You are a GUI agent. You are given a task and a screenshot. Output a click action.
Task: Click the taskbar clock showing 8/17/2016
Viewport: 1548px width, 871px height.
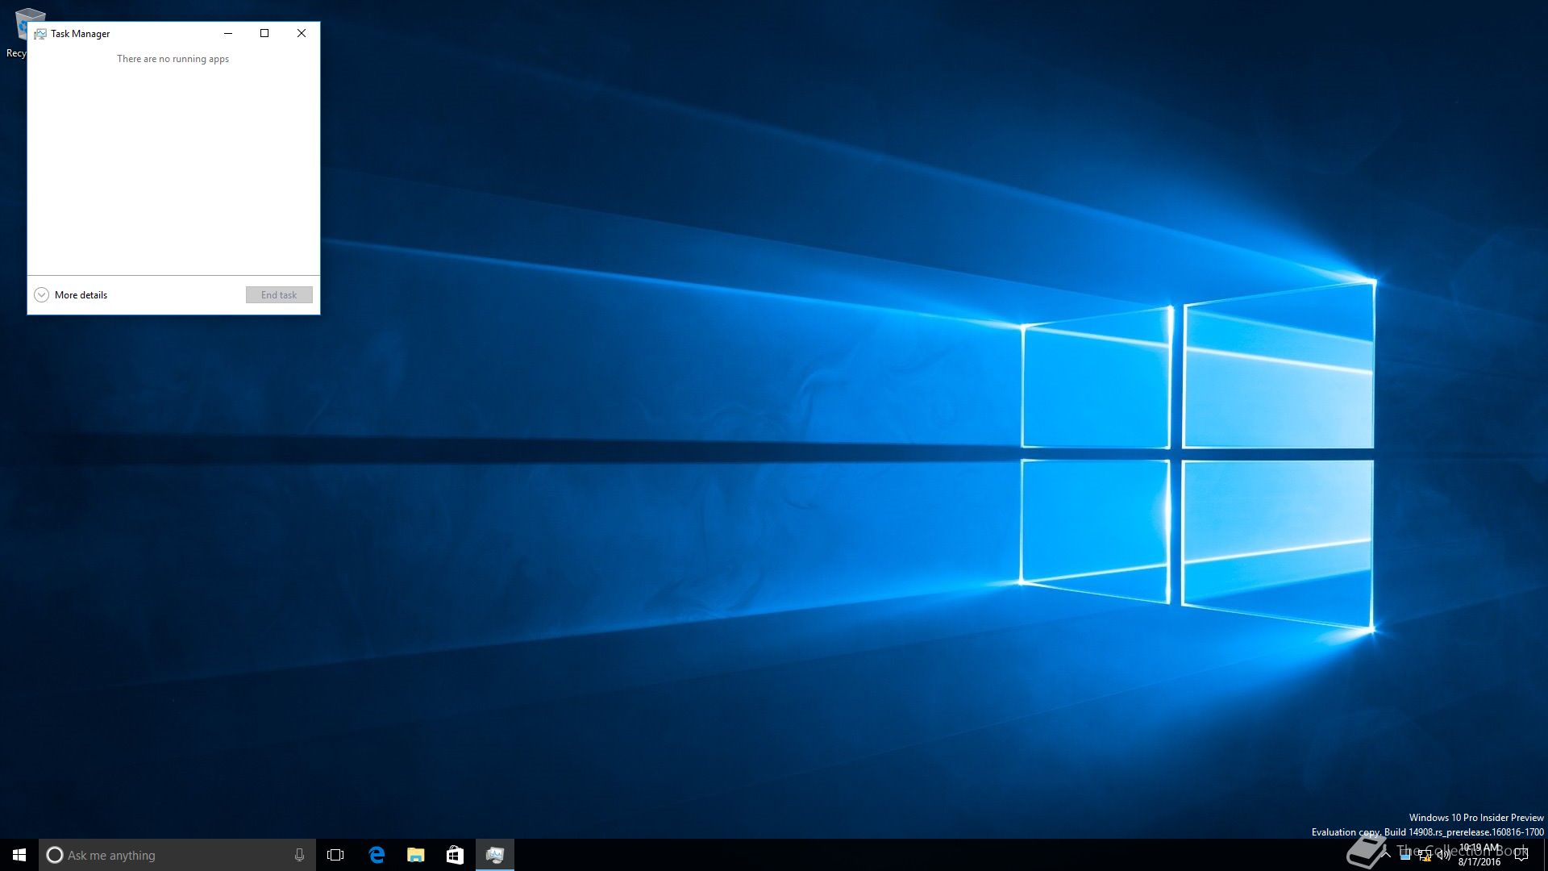1479,855
